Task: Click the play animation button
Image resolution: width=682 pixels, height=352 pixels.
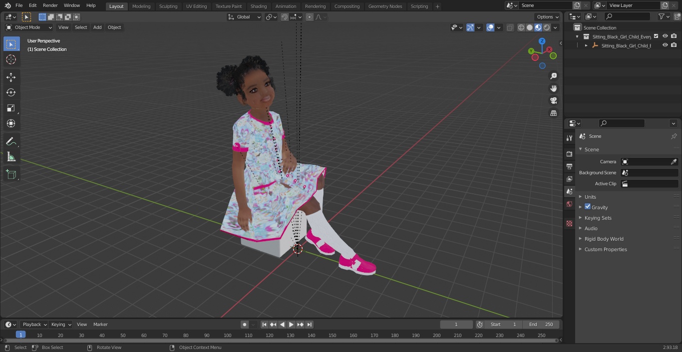Action: tap(291, 325)
